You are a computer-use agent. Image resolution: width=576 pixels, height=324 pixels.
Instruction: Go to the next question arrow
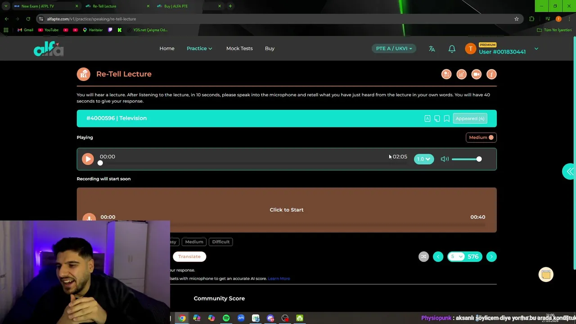click(491, 256)
